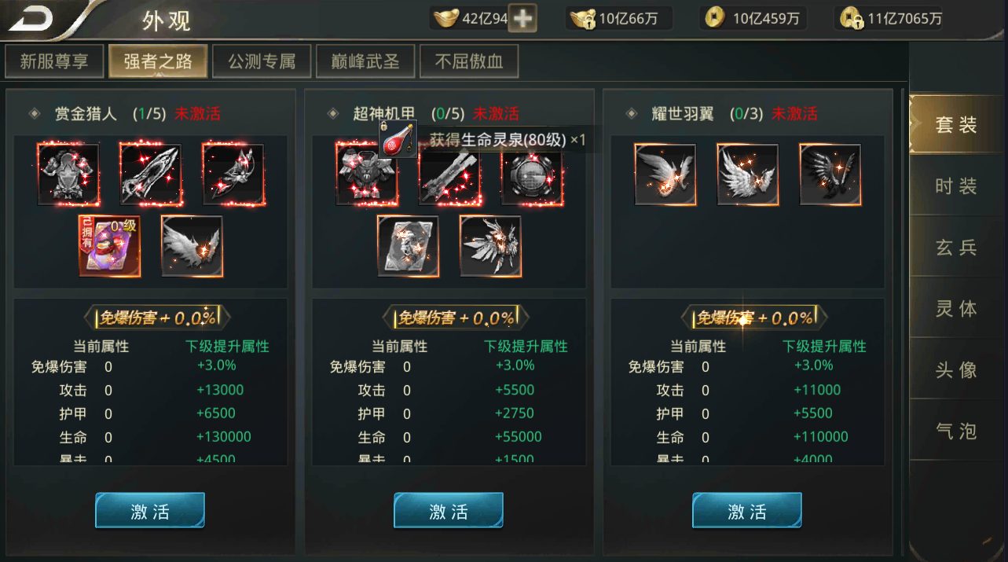
Task: Select 时装 in the right sidebar
Action: [x=956, y=186]
